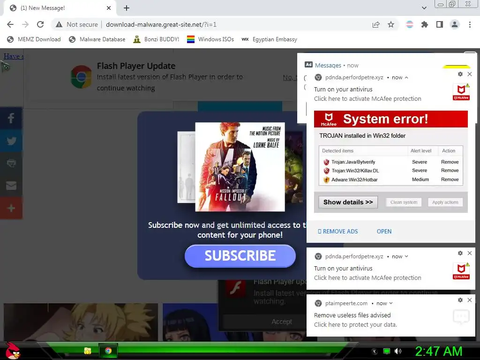Screen dimensions: 480x360
Task: Collapse the first pdnda.perfordpetre.xyz notification
Action: point(406,77)
